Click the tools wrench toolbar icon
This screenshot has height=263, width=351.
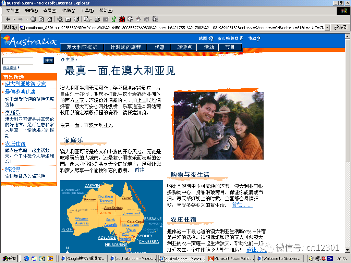130,20
